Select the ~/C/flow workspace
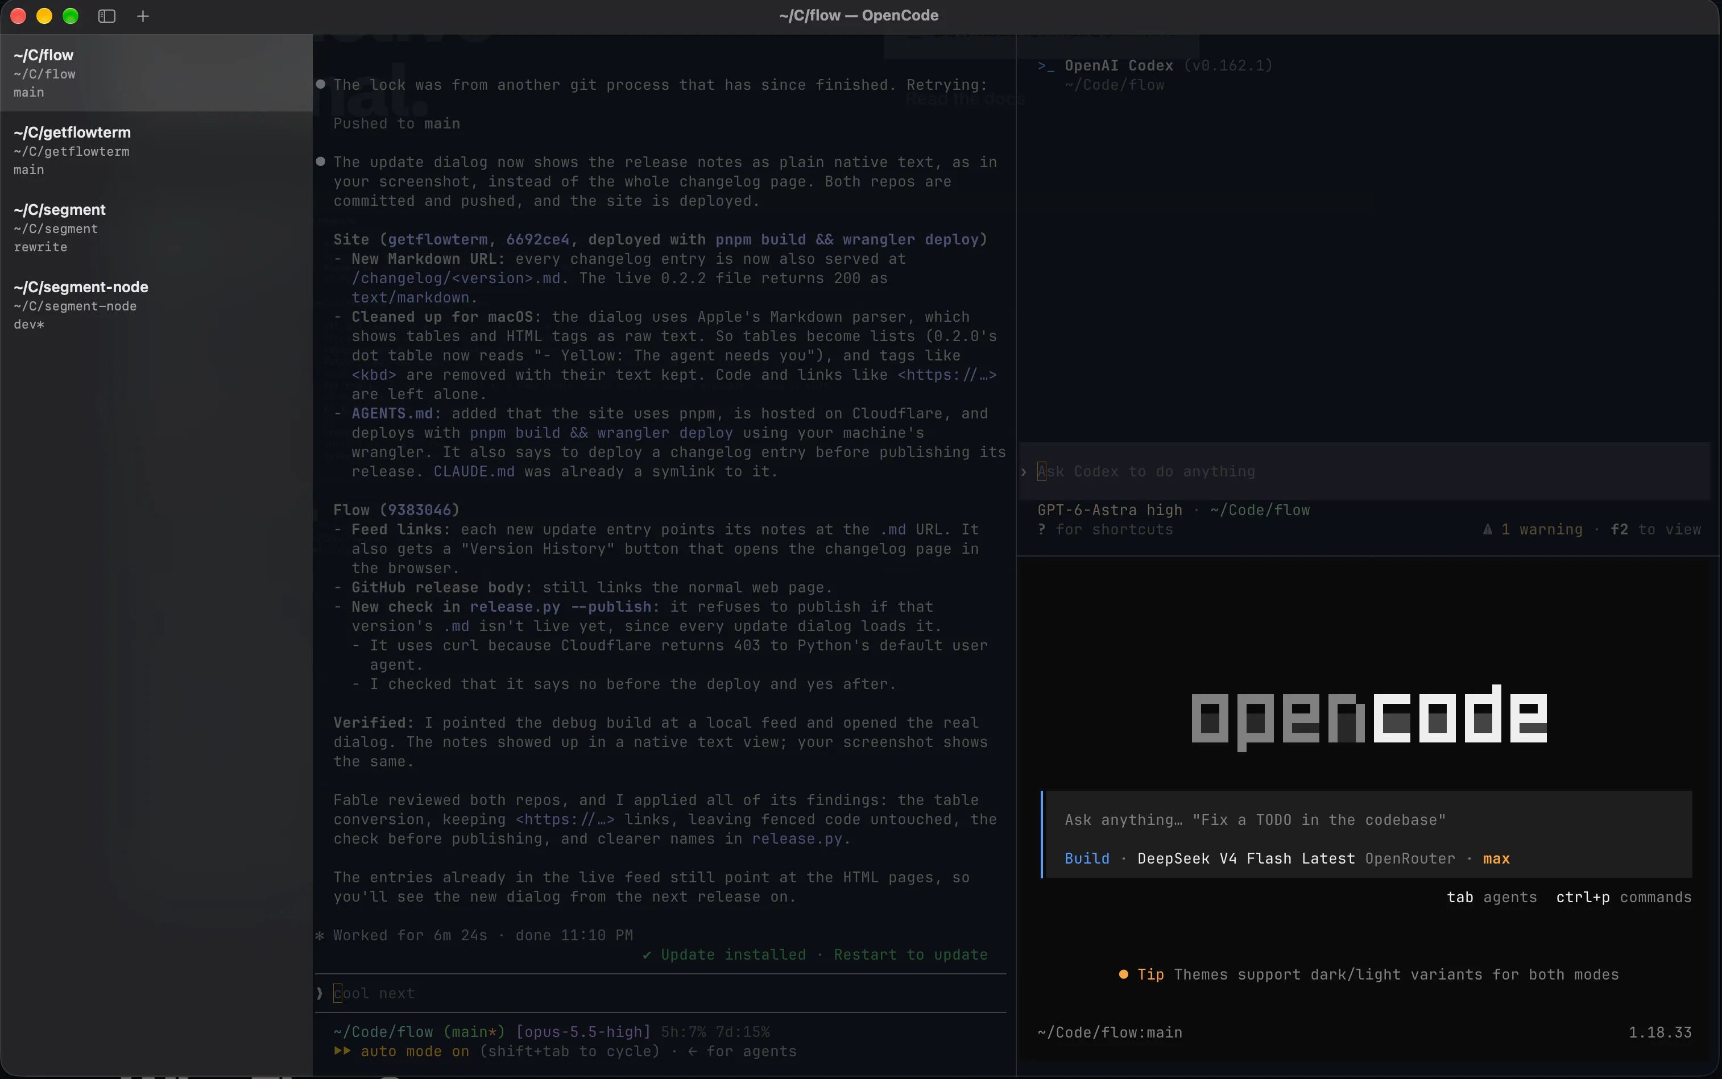 [156, 73]
